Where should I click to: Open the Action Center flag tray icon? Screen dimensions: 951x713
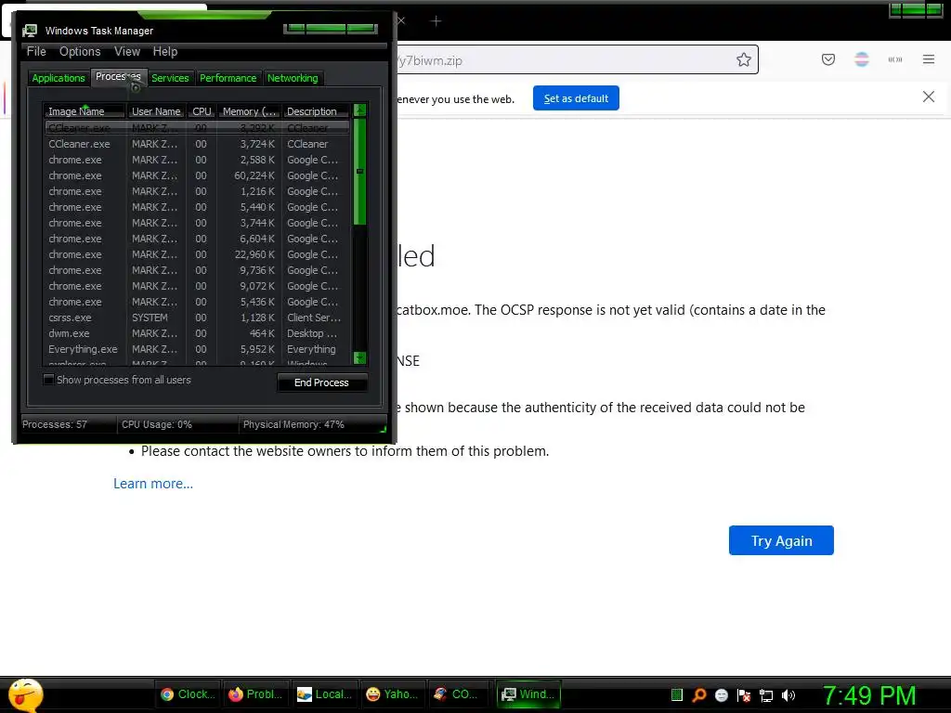(744, 694)
